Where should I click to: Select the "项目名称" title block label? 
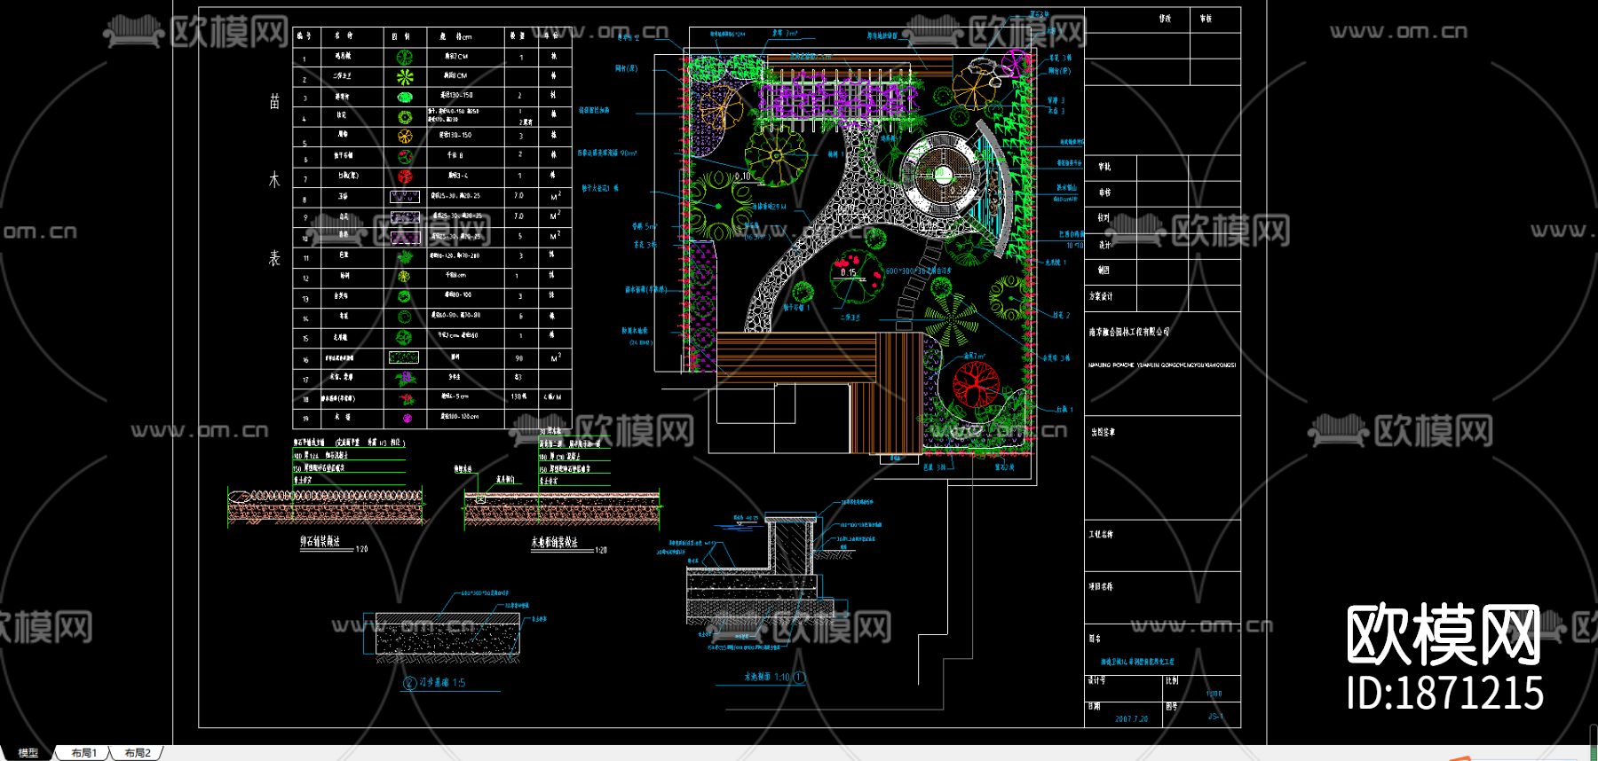point(1101,586)
